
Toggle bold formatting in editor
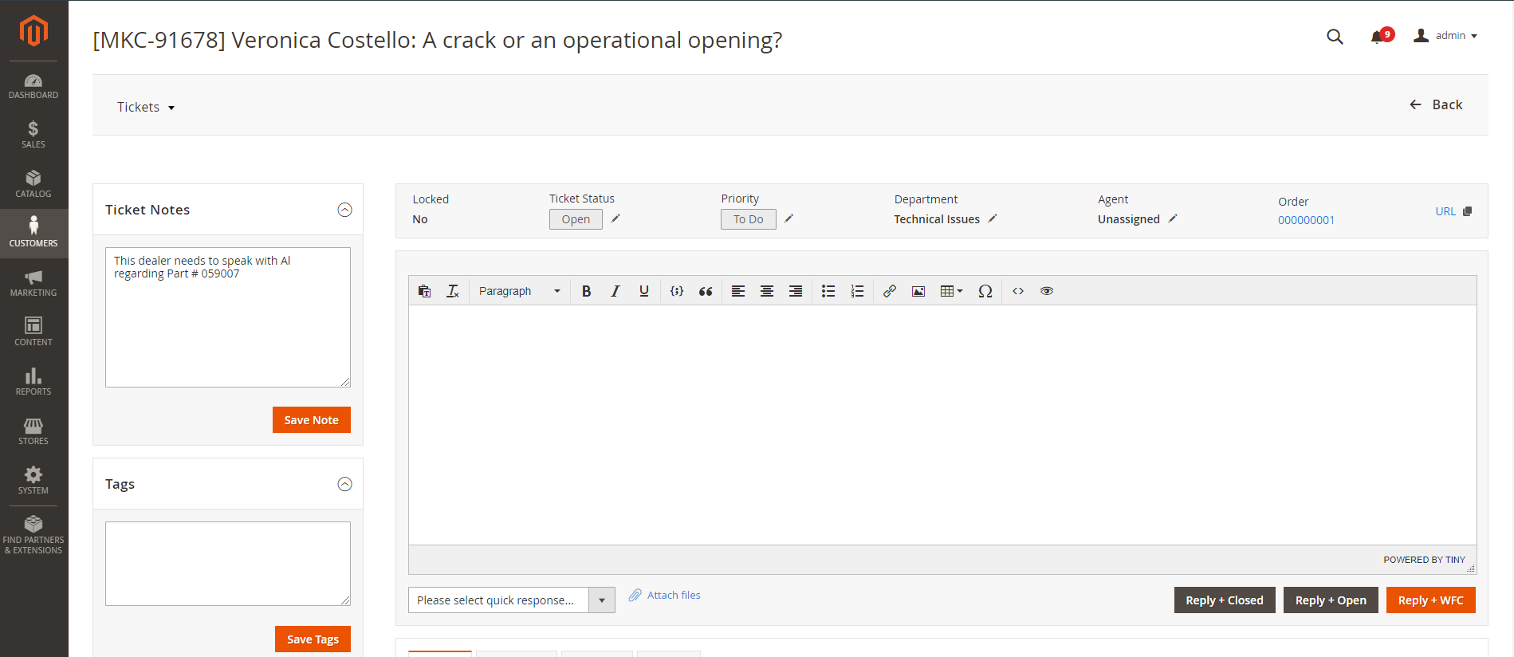click(586, 291)
